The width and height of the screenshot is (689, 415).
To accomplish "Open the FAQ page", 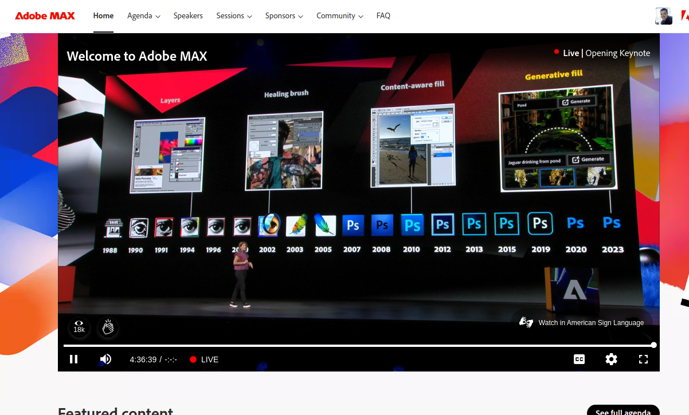I will (383, 16).
